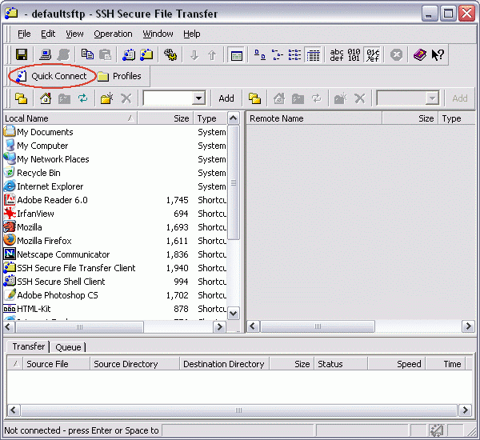The height and width of the screenshot is (440, 480).
Task: Select the SSH Secure Shell Client row
Action: pos(114,282)
